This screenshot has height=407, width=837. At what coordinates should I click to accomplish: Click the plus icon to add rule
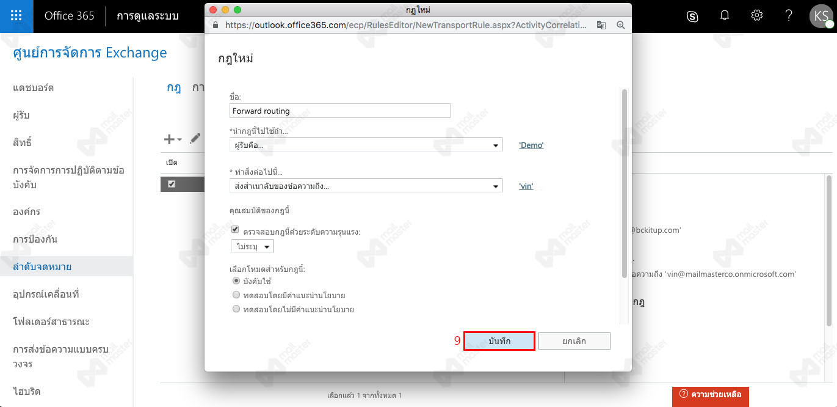click(x=169, y=139)
